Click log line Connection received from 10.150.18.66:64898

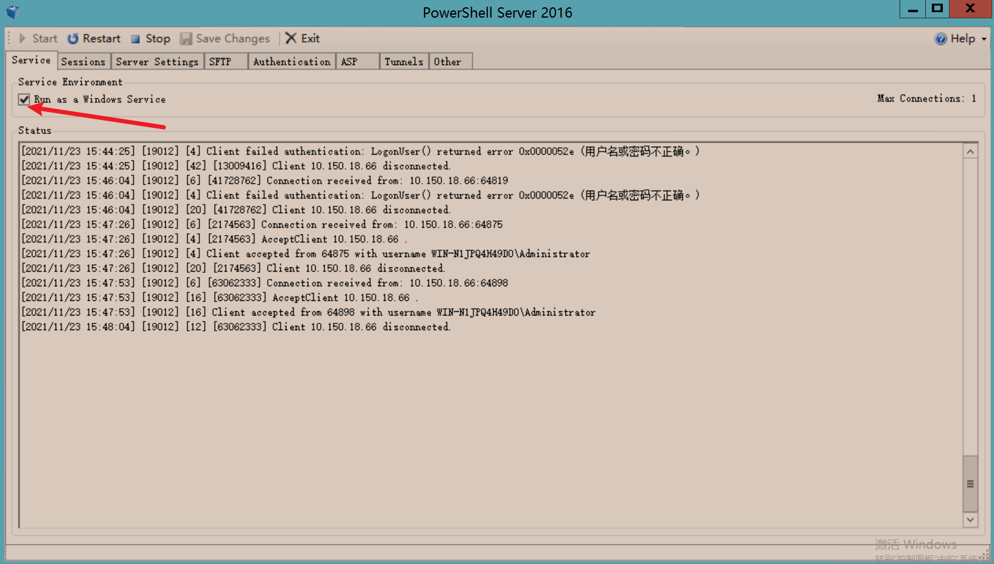pos(264,283)
